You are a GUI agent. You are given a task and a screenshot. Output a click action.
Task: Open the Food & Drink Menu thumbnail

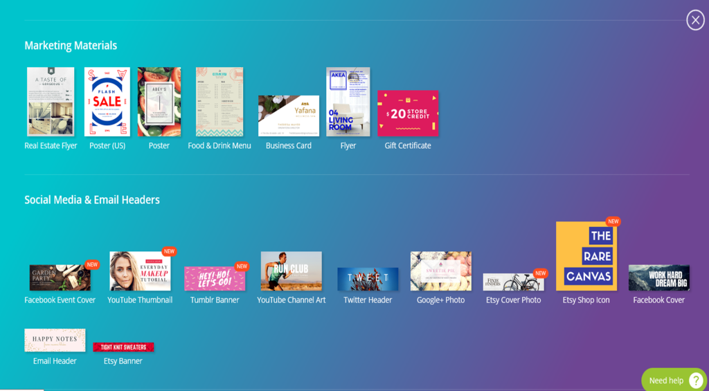pos(219,102)
